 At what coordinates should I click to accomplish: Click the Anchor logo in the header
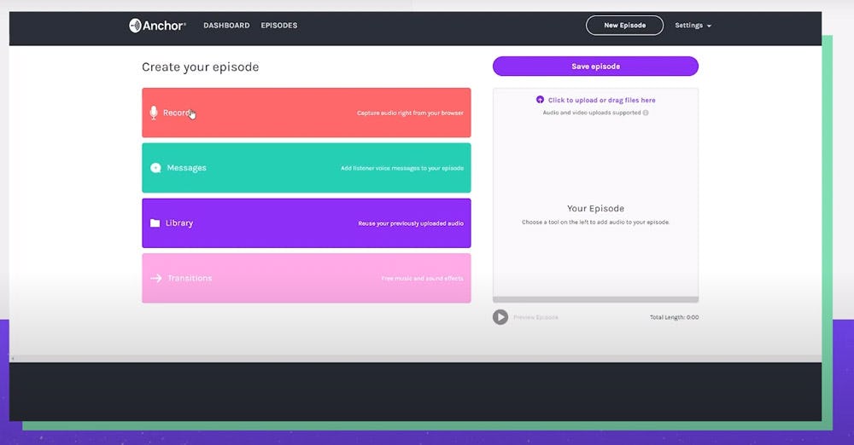pyautogui.click(x=157, y=26)
